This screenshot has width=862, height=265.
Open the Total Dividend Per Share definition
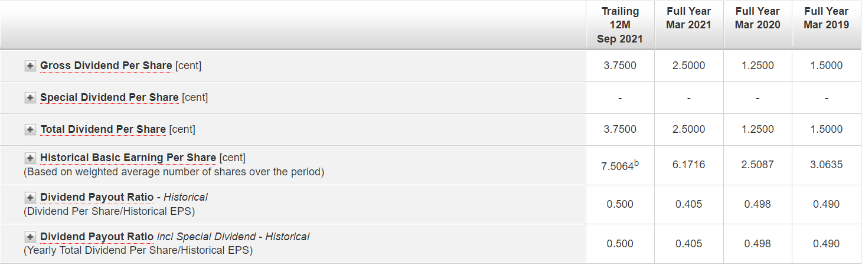pos(103,130)
